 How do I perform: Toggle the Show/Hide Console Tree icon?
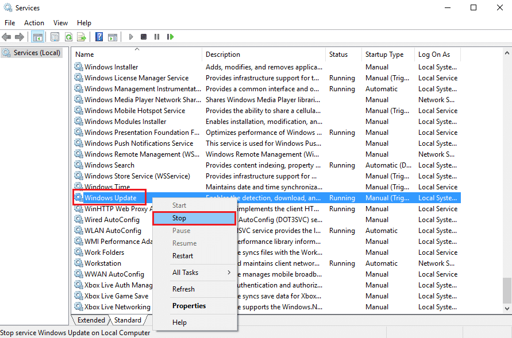pyautogui.click(x=38, y=36)
